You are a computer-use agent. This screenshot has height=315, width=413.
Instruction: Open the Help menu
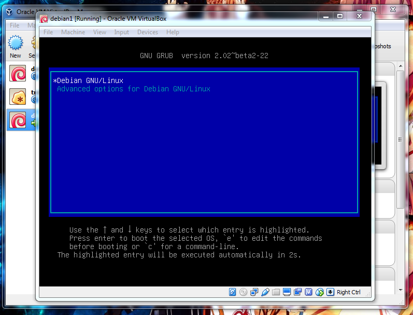coord(173,32)
